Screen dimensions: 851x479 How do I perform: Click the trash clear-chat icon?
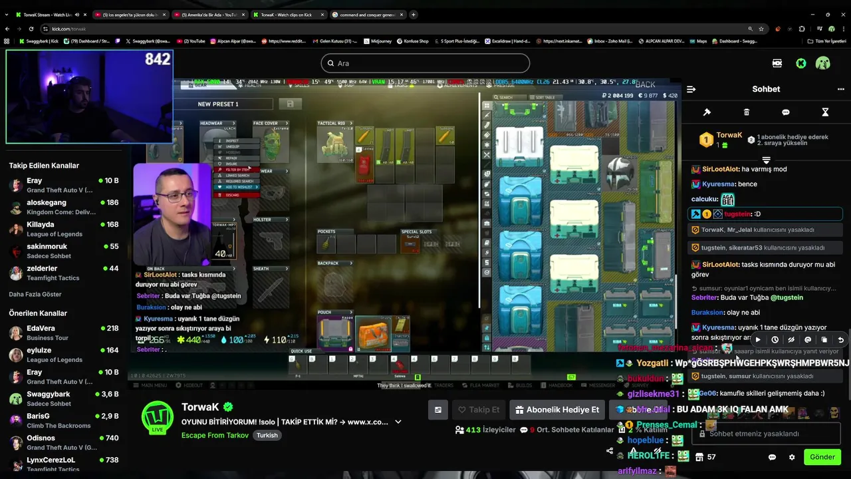(747, 112)
